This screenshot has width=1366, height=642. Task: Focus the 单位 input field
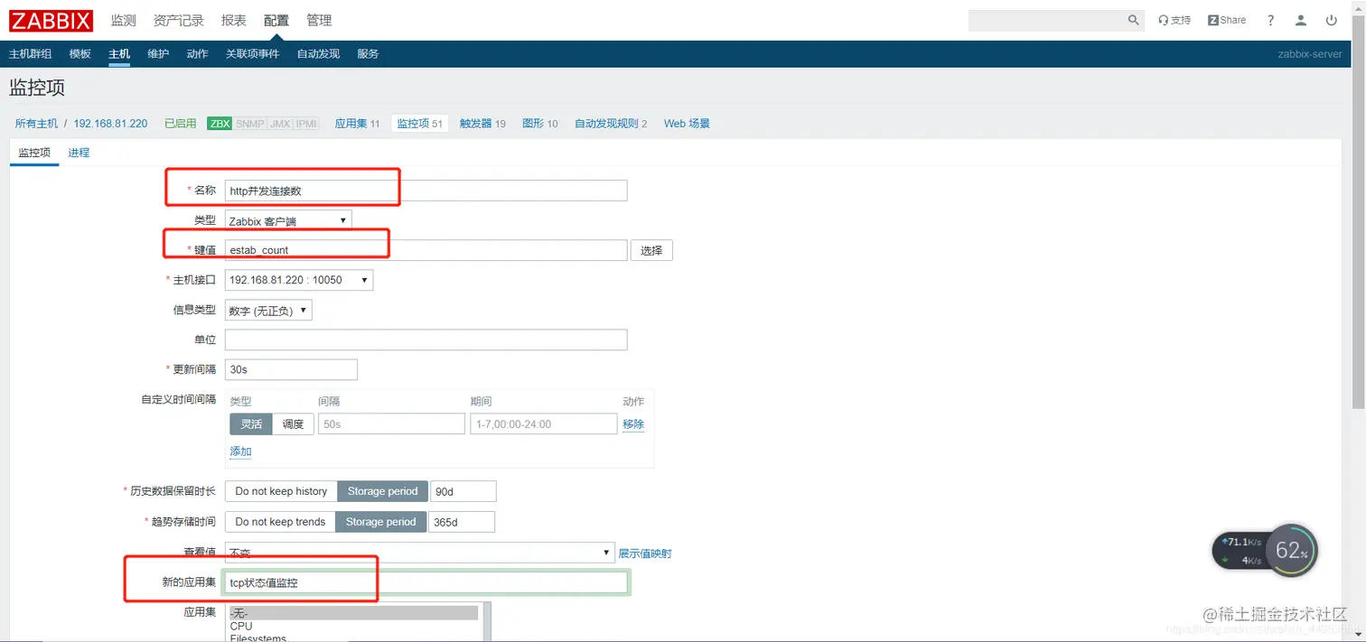(x=426, y=340)
